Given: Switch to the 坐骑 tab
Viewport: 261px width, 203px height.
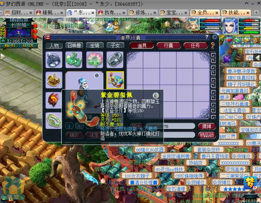Looking at the screenshot, I should pos(95,45).
